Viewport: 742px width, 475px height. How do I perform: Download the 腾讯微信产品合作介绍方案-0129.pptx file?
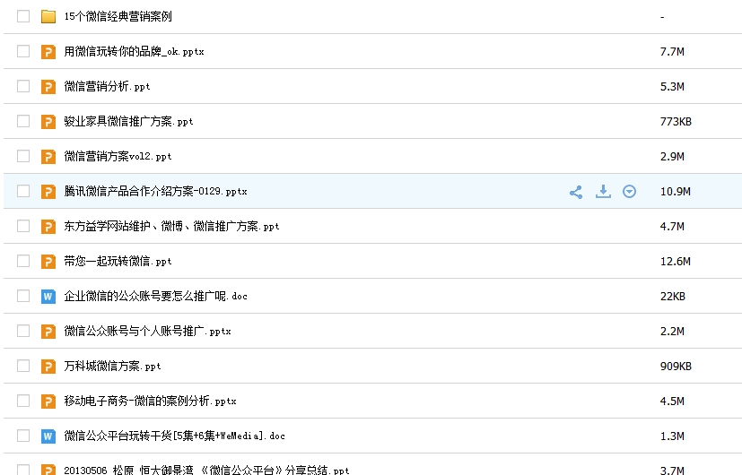click(x=603, y=192)
